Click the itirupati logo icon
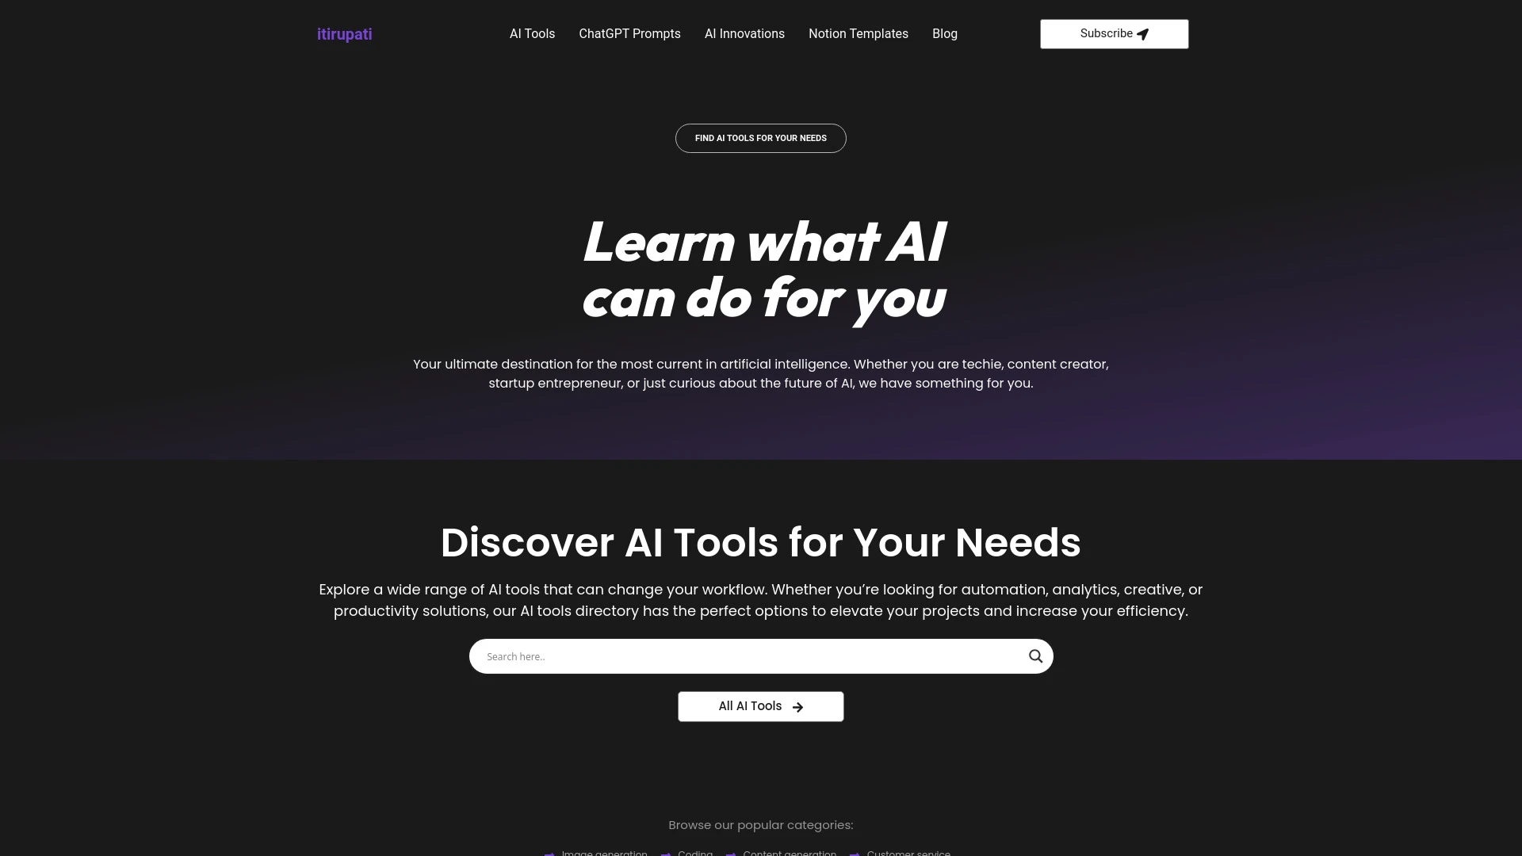Viewport: 1522px width, 856px height. click(344, 33)
